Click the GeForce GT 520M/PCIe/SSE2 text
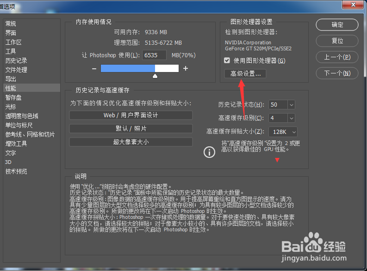The height and width of the screenshot is (271, 367). tap(258, 48)
